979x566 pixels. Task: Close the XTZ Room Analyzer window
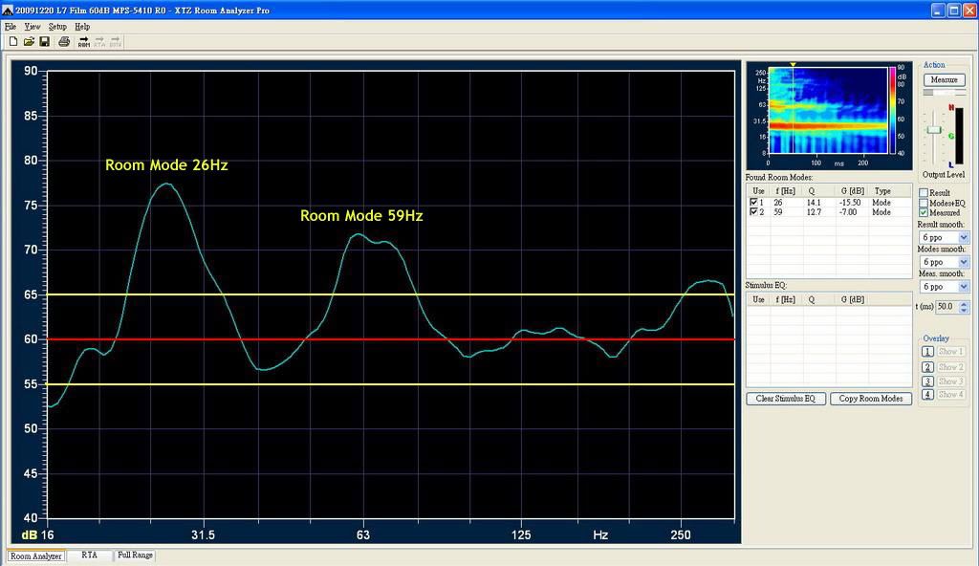(969, 11)
